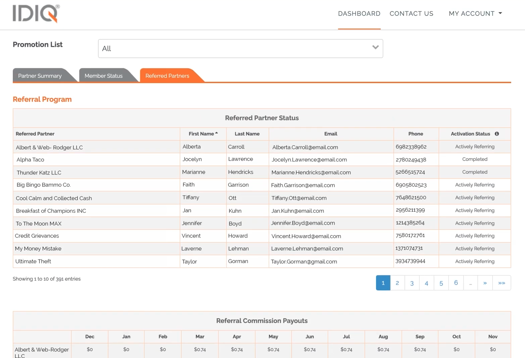Screen dimensions: 525x358
Task: Switch to the Member Status tab
Action: click(x=103, y=75)
